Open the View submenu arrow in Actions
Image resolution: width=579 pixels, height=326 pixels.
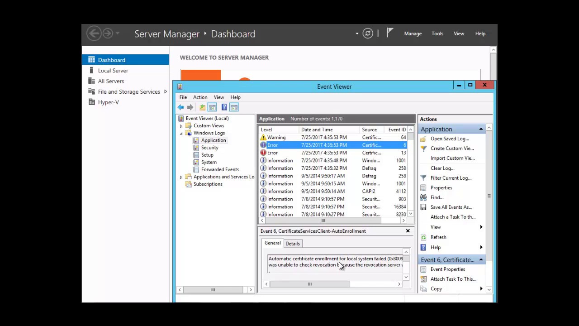tap(481, 227)
